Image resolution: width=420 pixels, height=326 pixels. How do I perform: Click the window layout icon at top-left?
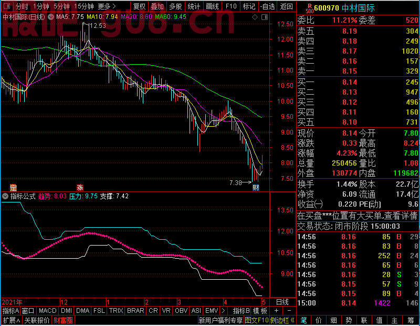tap(7, 6)
